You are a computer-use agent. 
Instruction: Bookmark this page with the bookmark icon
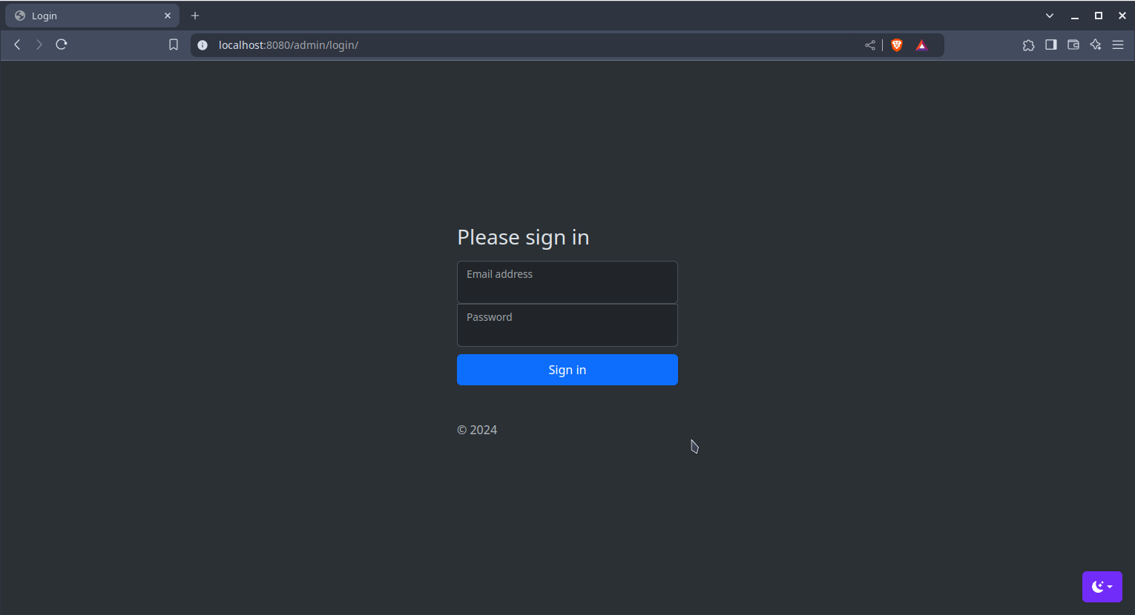pos(174,44)
